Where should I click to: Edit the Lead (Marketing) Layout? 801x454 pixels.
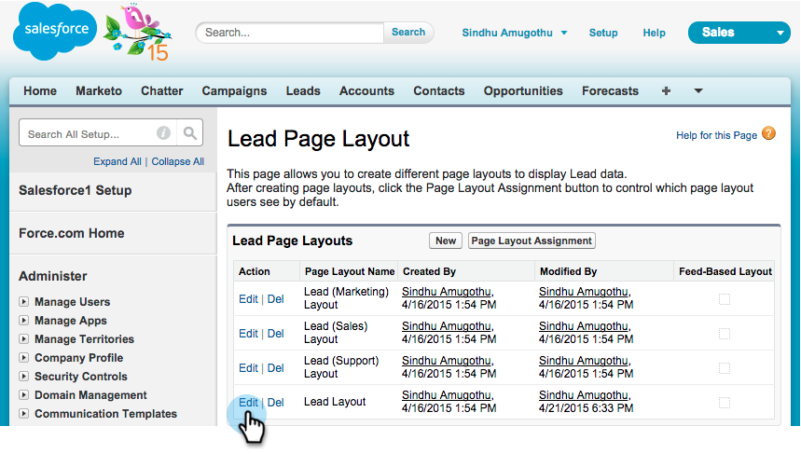(248, 298)
